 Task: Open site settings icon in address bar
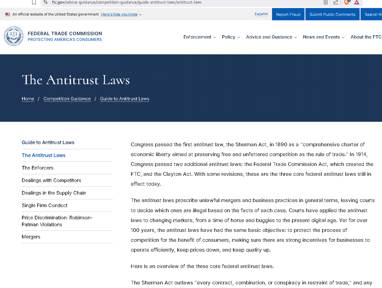click(46, 2)
